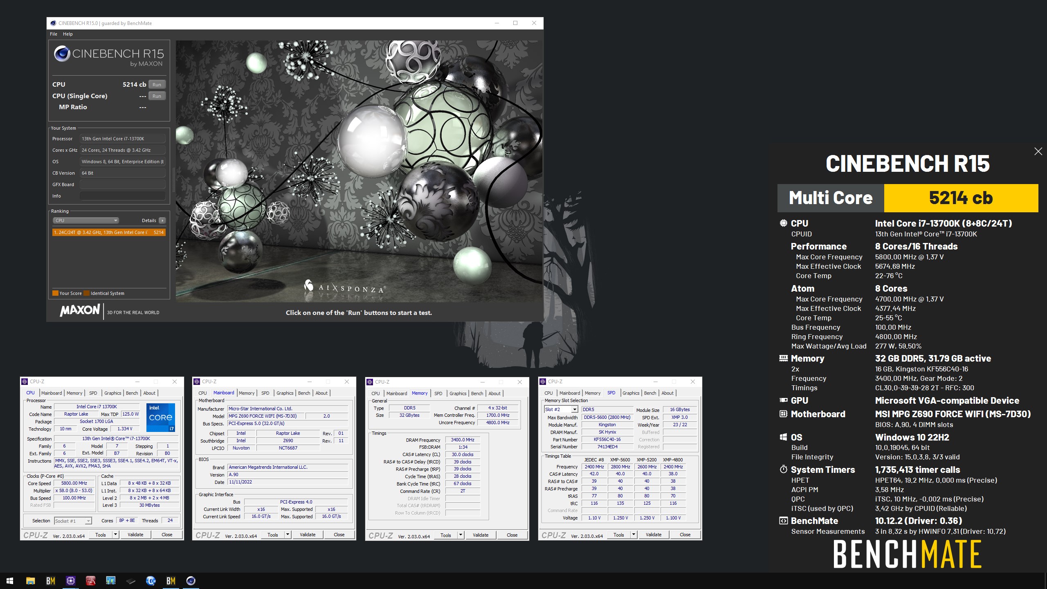Click the title icon of the CPU-Z Memory window
The width and height of the screenshot is (1047, 589).
pyautogui.click(x=370, y=382)
